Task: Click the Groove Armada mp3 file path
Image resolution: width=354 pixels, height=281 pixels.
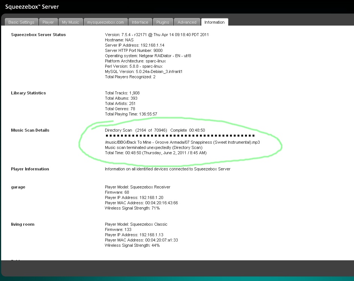Action: (182, 142)
